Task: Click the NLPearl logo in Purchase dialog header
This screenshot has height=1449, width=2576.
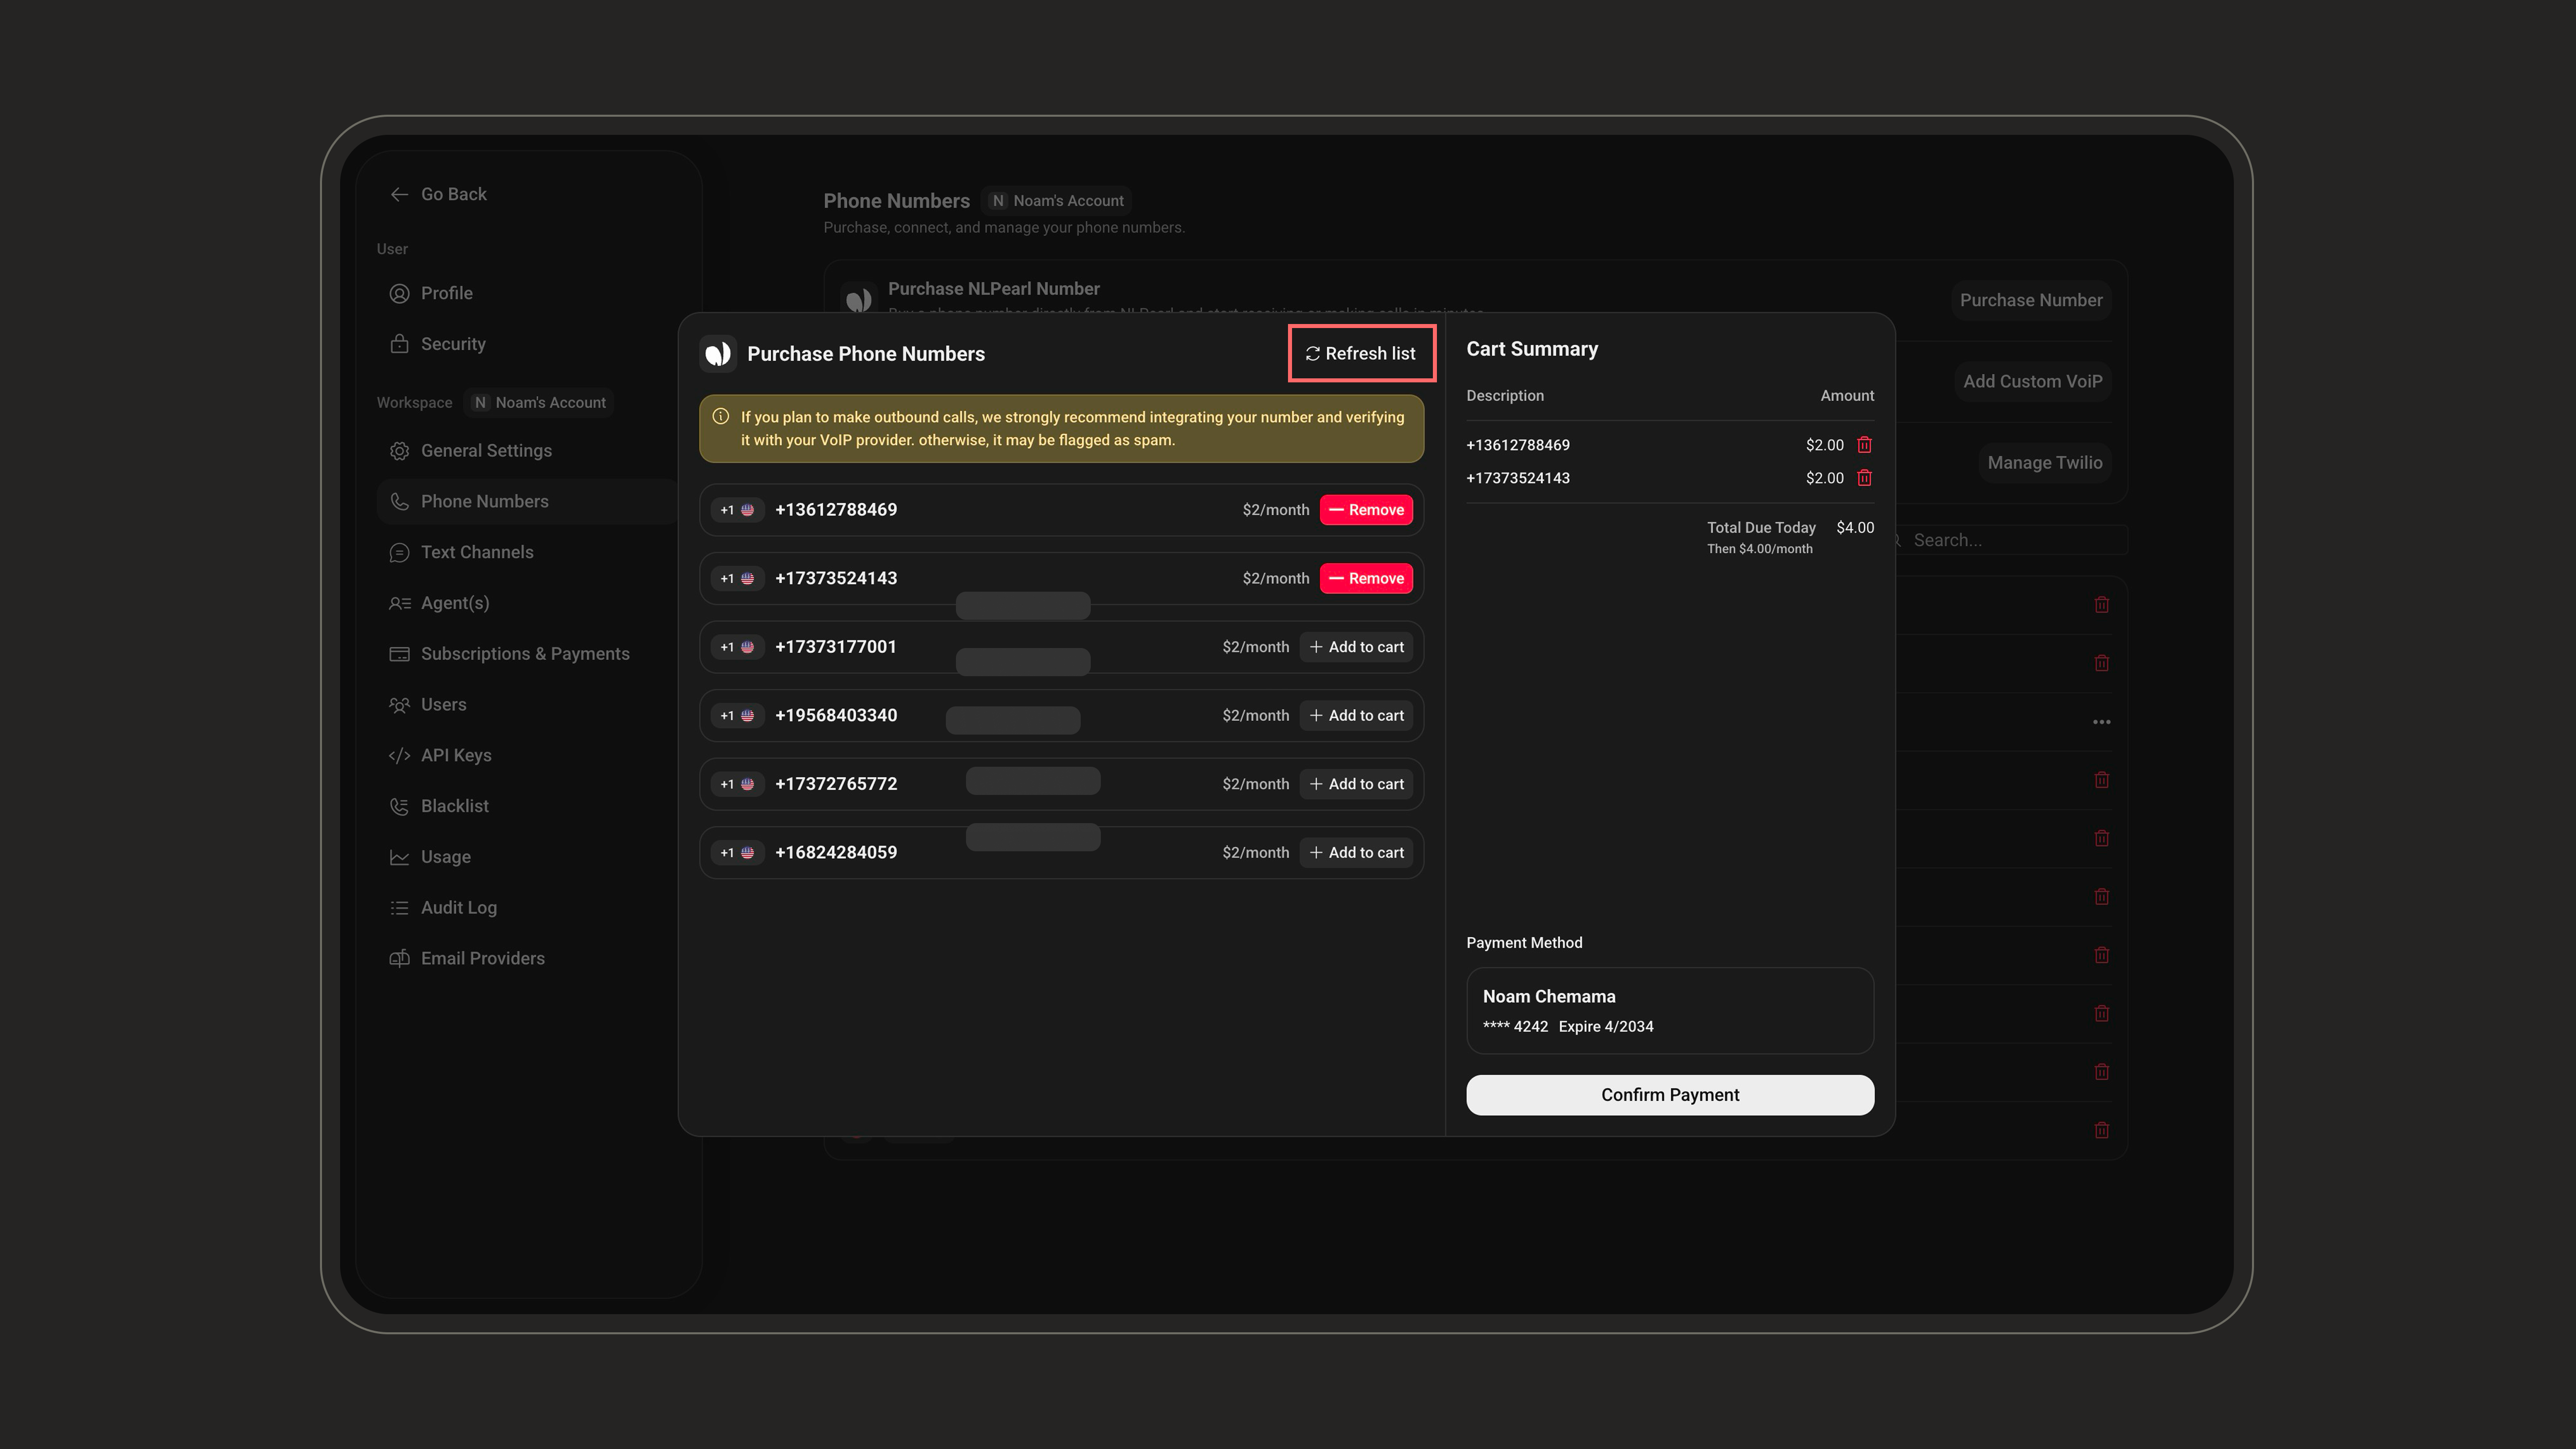Action: pyautogui.click(x=718, y=354)
